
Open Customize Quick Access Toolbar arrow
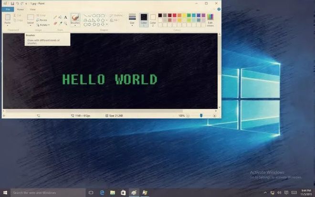[x=26, y=4]
